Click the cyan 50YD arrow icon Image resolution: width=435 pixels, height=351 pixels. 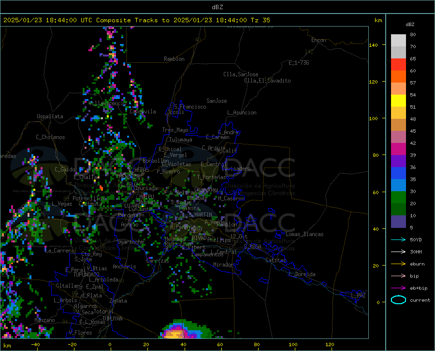coord(398,239)
